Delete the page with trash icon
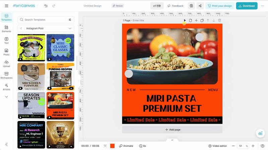Image resolution: width=268 pixels, height=150 pixels. [220, 20]
